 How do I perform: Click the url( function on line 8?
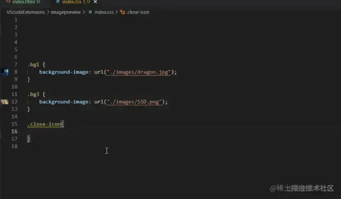pyautogui.click(x=100, y=72)
